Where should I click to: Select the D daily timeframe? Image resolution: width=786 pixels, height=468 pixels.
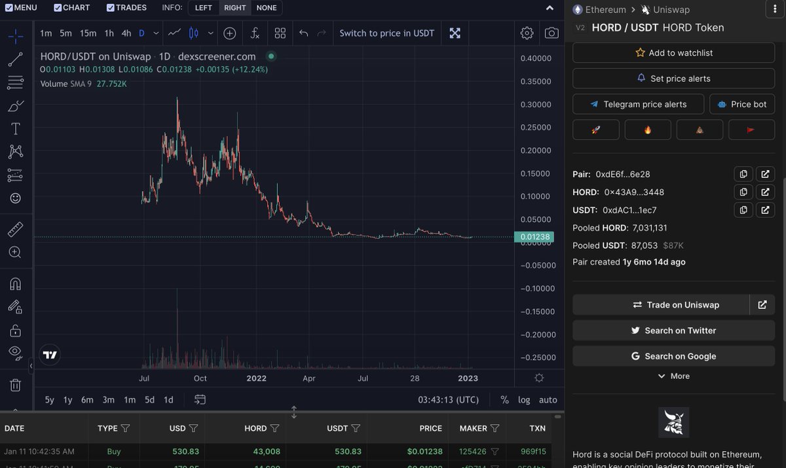click(x=141, y=33)
